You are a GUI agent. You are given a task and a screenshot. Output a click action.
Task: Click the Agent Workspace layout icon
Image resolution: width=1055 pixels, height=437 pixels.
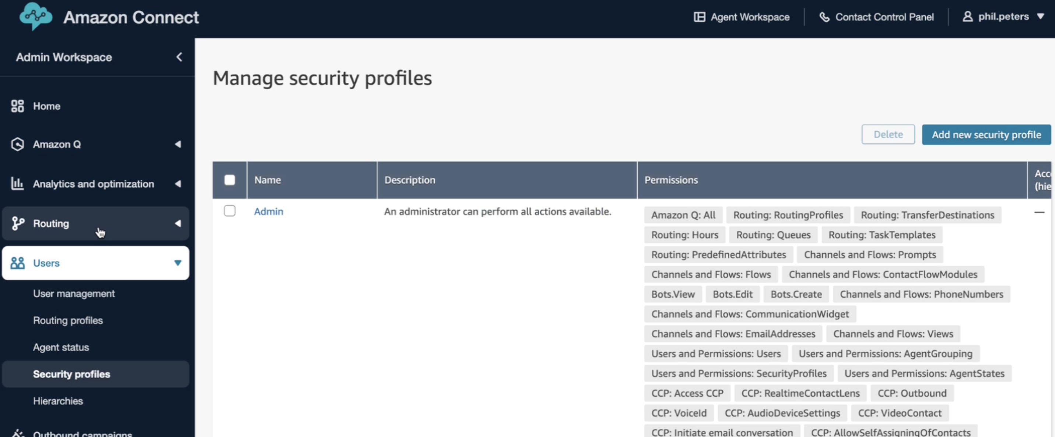[699, 17]
